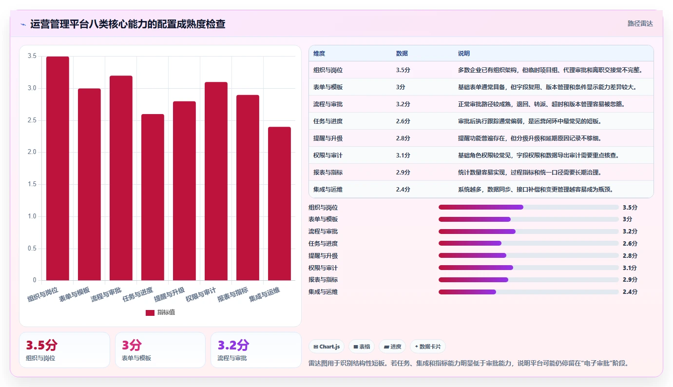Click the 数据卡片 tag chip

[428, 347]
